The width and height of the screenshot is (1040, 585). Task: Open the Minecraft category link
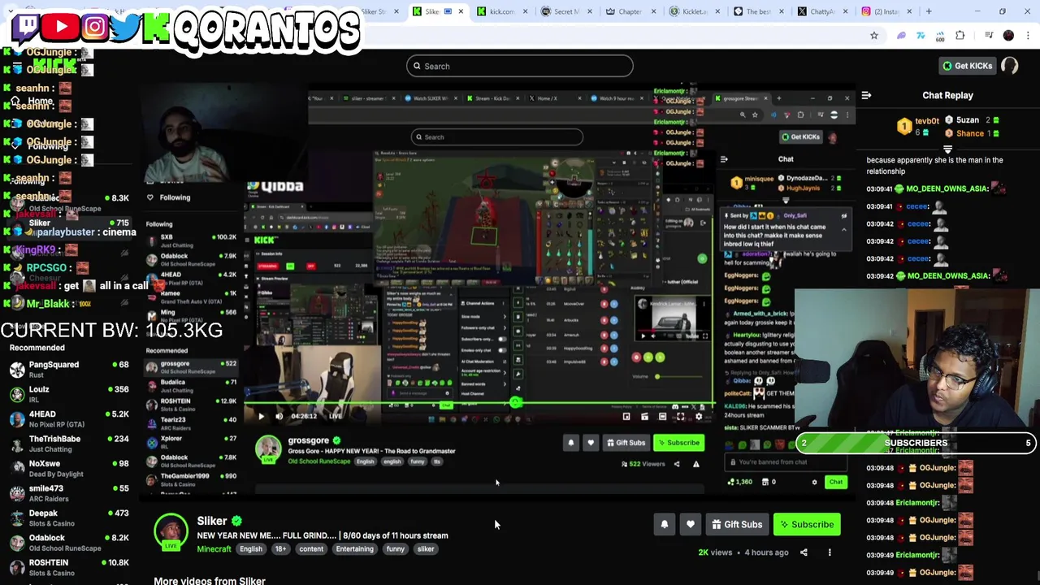pyautogui.click(x=214, y=549)
